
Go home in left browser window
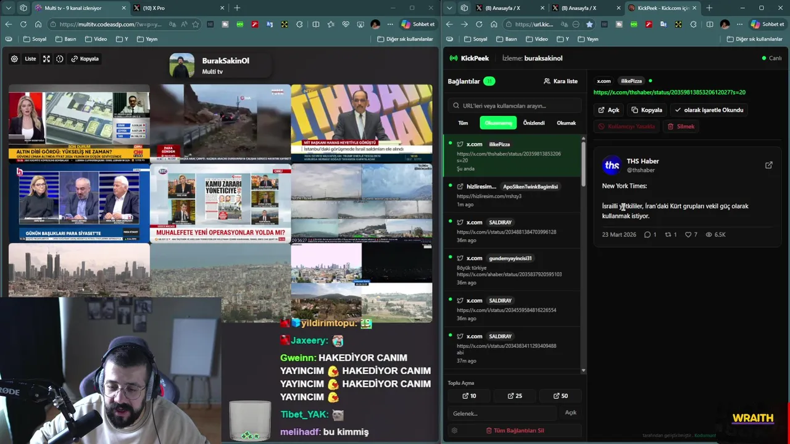pos(38,24)
